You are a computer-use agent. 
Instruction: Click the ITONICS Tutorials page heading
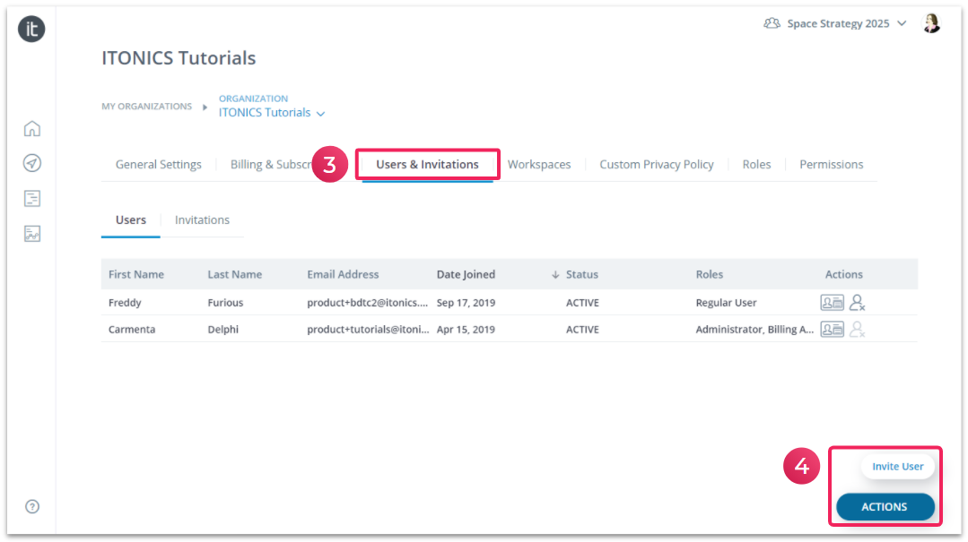[x=179, y=58]
